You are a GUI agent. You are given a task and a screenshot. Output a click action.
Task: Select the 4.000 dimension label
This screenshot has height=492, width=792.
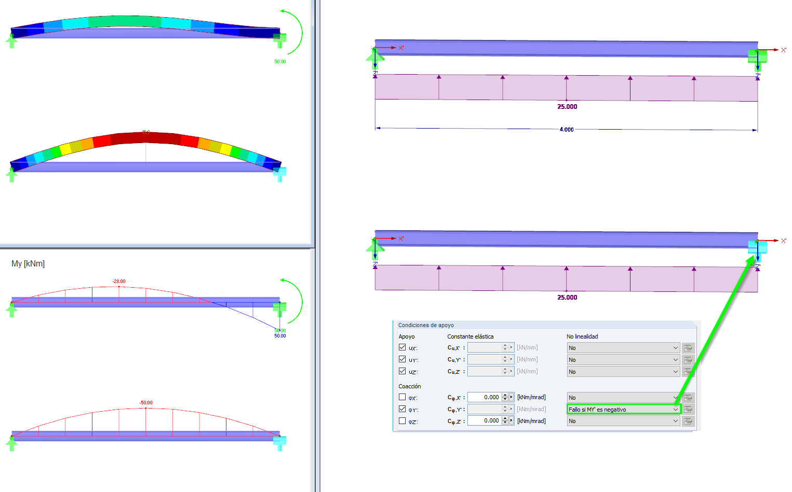[x=567, y=130]
